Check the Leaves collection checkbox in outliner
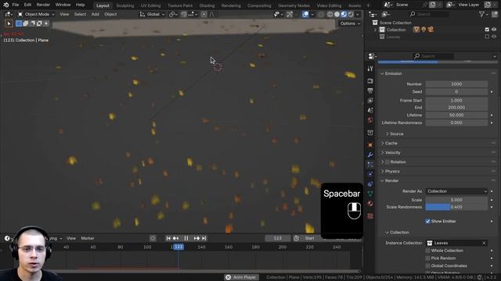The image size is (501, 281). (487, 37)
